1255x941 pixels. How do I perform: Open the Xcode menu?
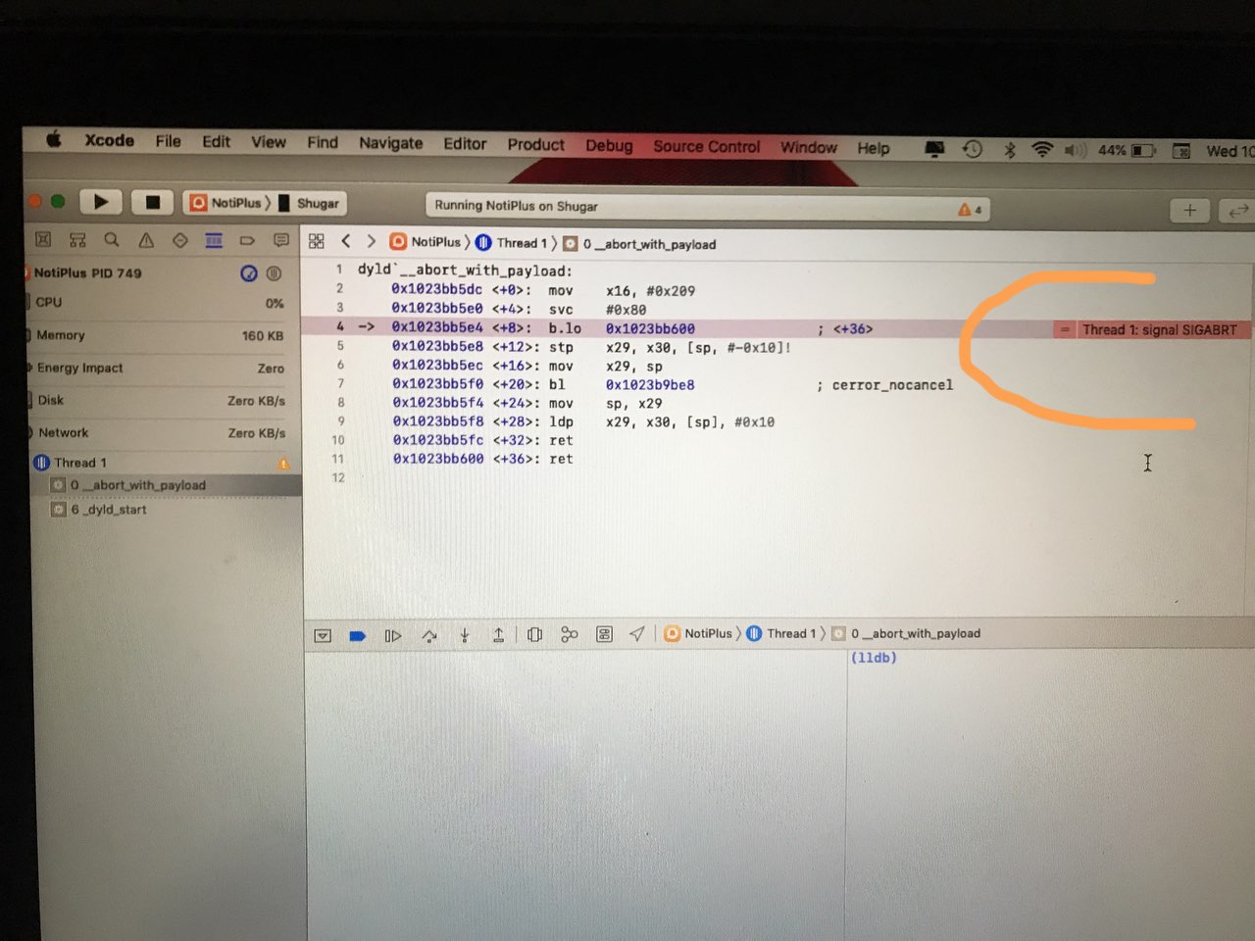coord(109,140)
